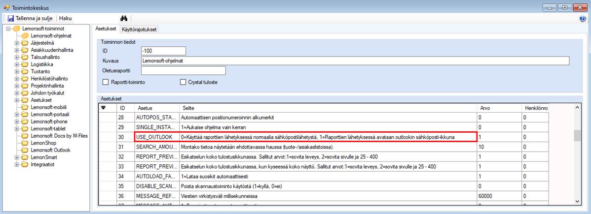Image resolution: width=591 pixels, height=214 pixels.
Task: Sort by the Arvo column header
Action: [499, 108]
